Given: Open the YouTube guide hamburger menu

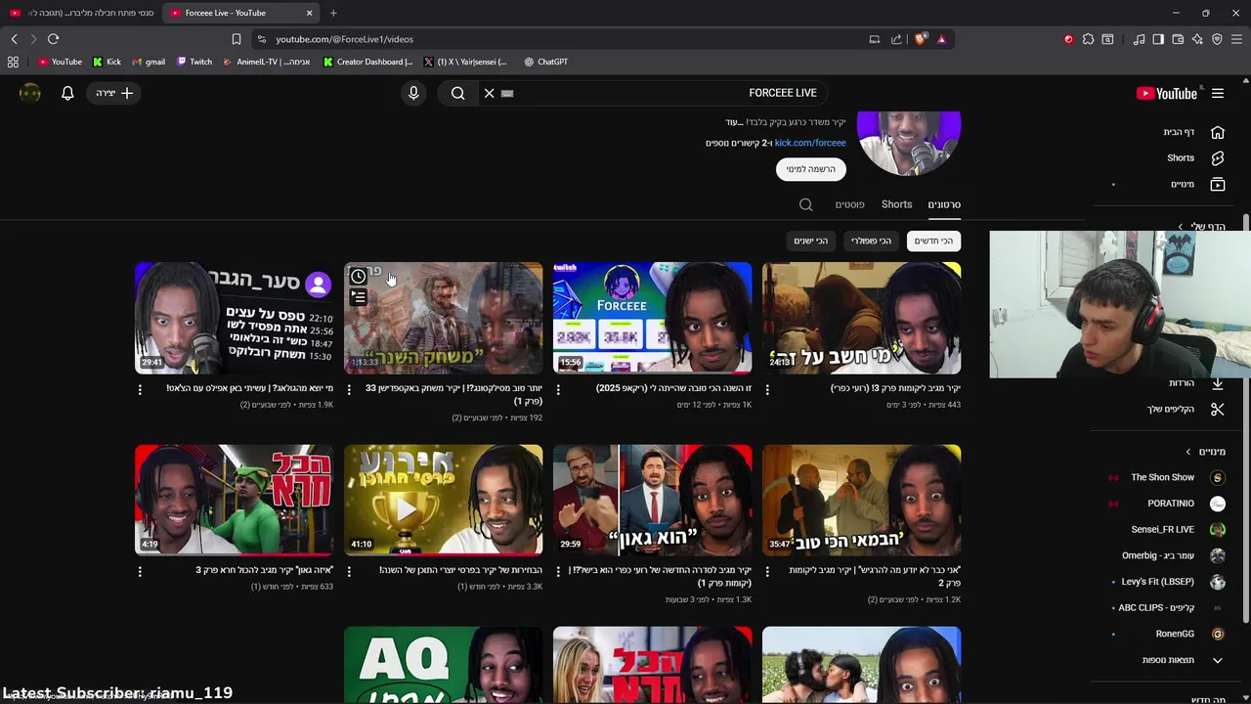Looking at the screenshot, I should click(1218, 94).
